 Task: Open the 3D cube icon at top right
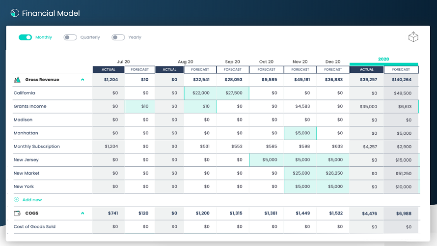(x=413, y=37)
